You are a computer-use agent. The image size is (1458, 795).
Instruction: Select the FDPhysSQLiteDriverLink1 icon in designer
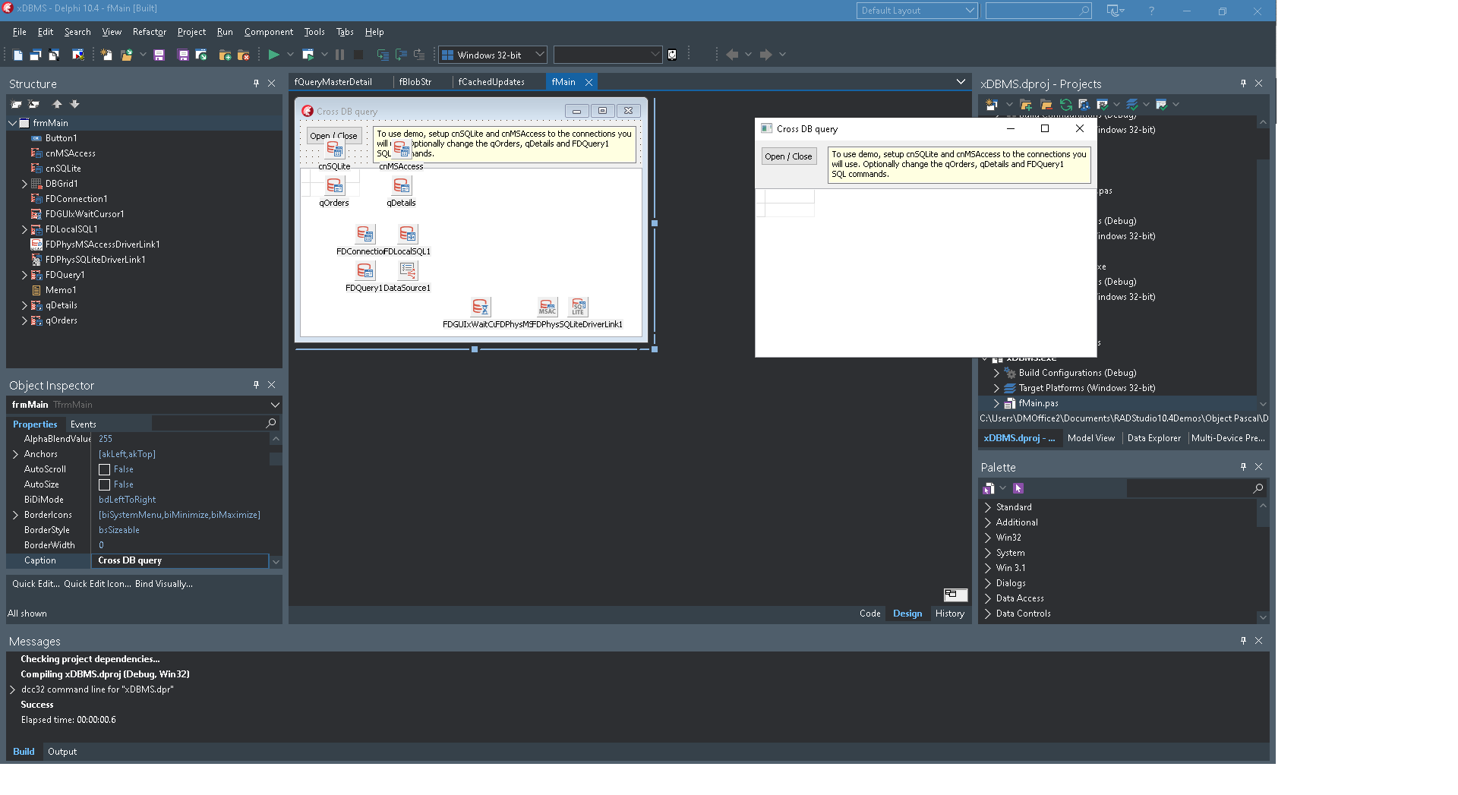click(578, 307)
